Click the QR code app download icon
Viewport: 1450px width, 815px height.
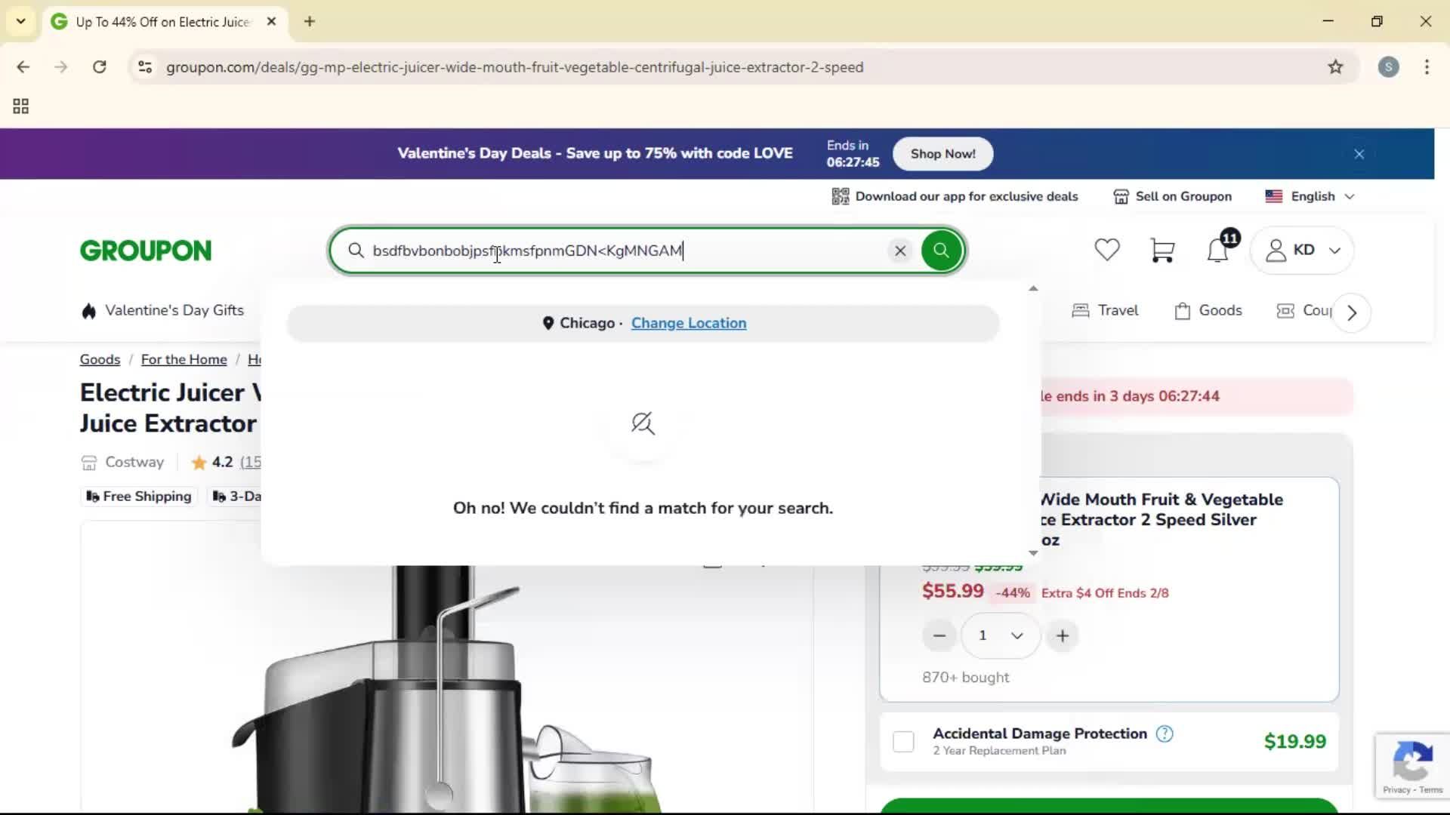tap(840, 196)
